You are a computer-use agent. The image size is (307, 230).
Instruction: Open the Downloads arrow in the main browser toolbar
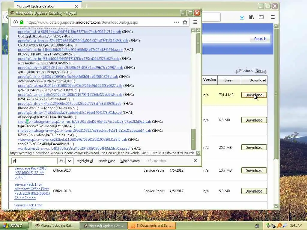[x=242, y=17]
